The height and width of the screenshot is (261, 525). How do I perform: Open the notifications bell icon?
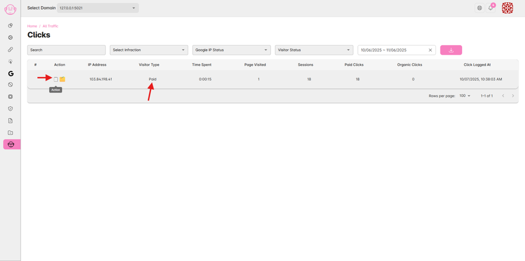tap(491, 8)
